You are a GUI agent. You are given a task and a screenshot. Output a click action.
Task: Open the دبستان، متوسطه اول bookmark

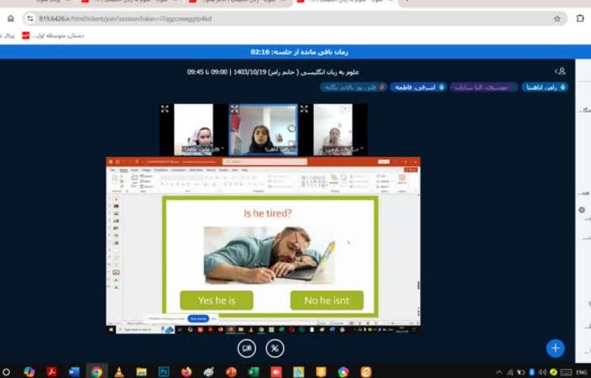[x=53, y=35]
